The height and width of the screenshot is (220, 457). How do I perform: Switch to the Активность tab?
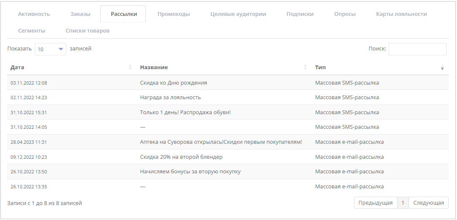point(34,14)
